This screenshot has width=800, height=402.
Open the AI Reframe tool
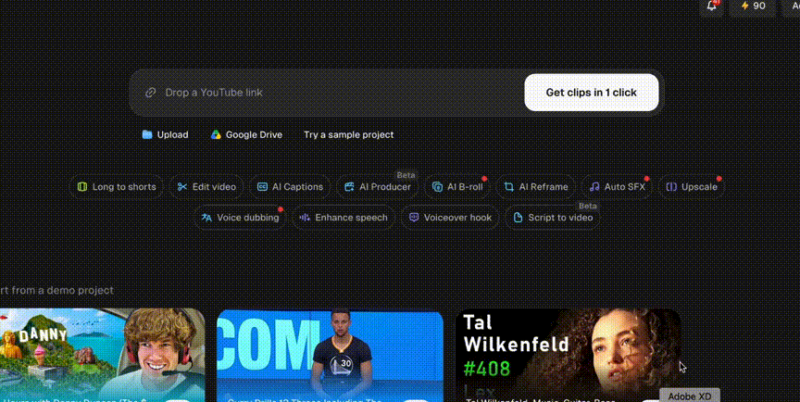click(536, 187)
